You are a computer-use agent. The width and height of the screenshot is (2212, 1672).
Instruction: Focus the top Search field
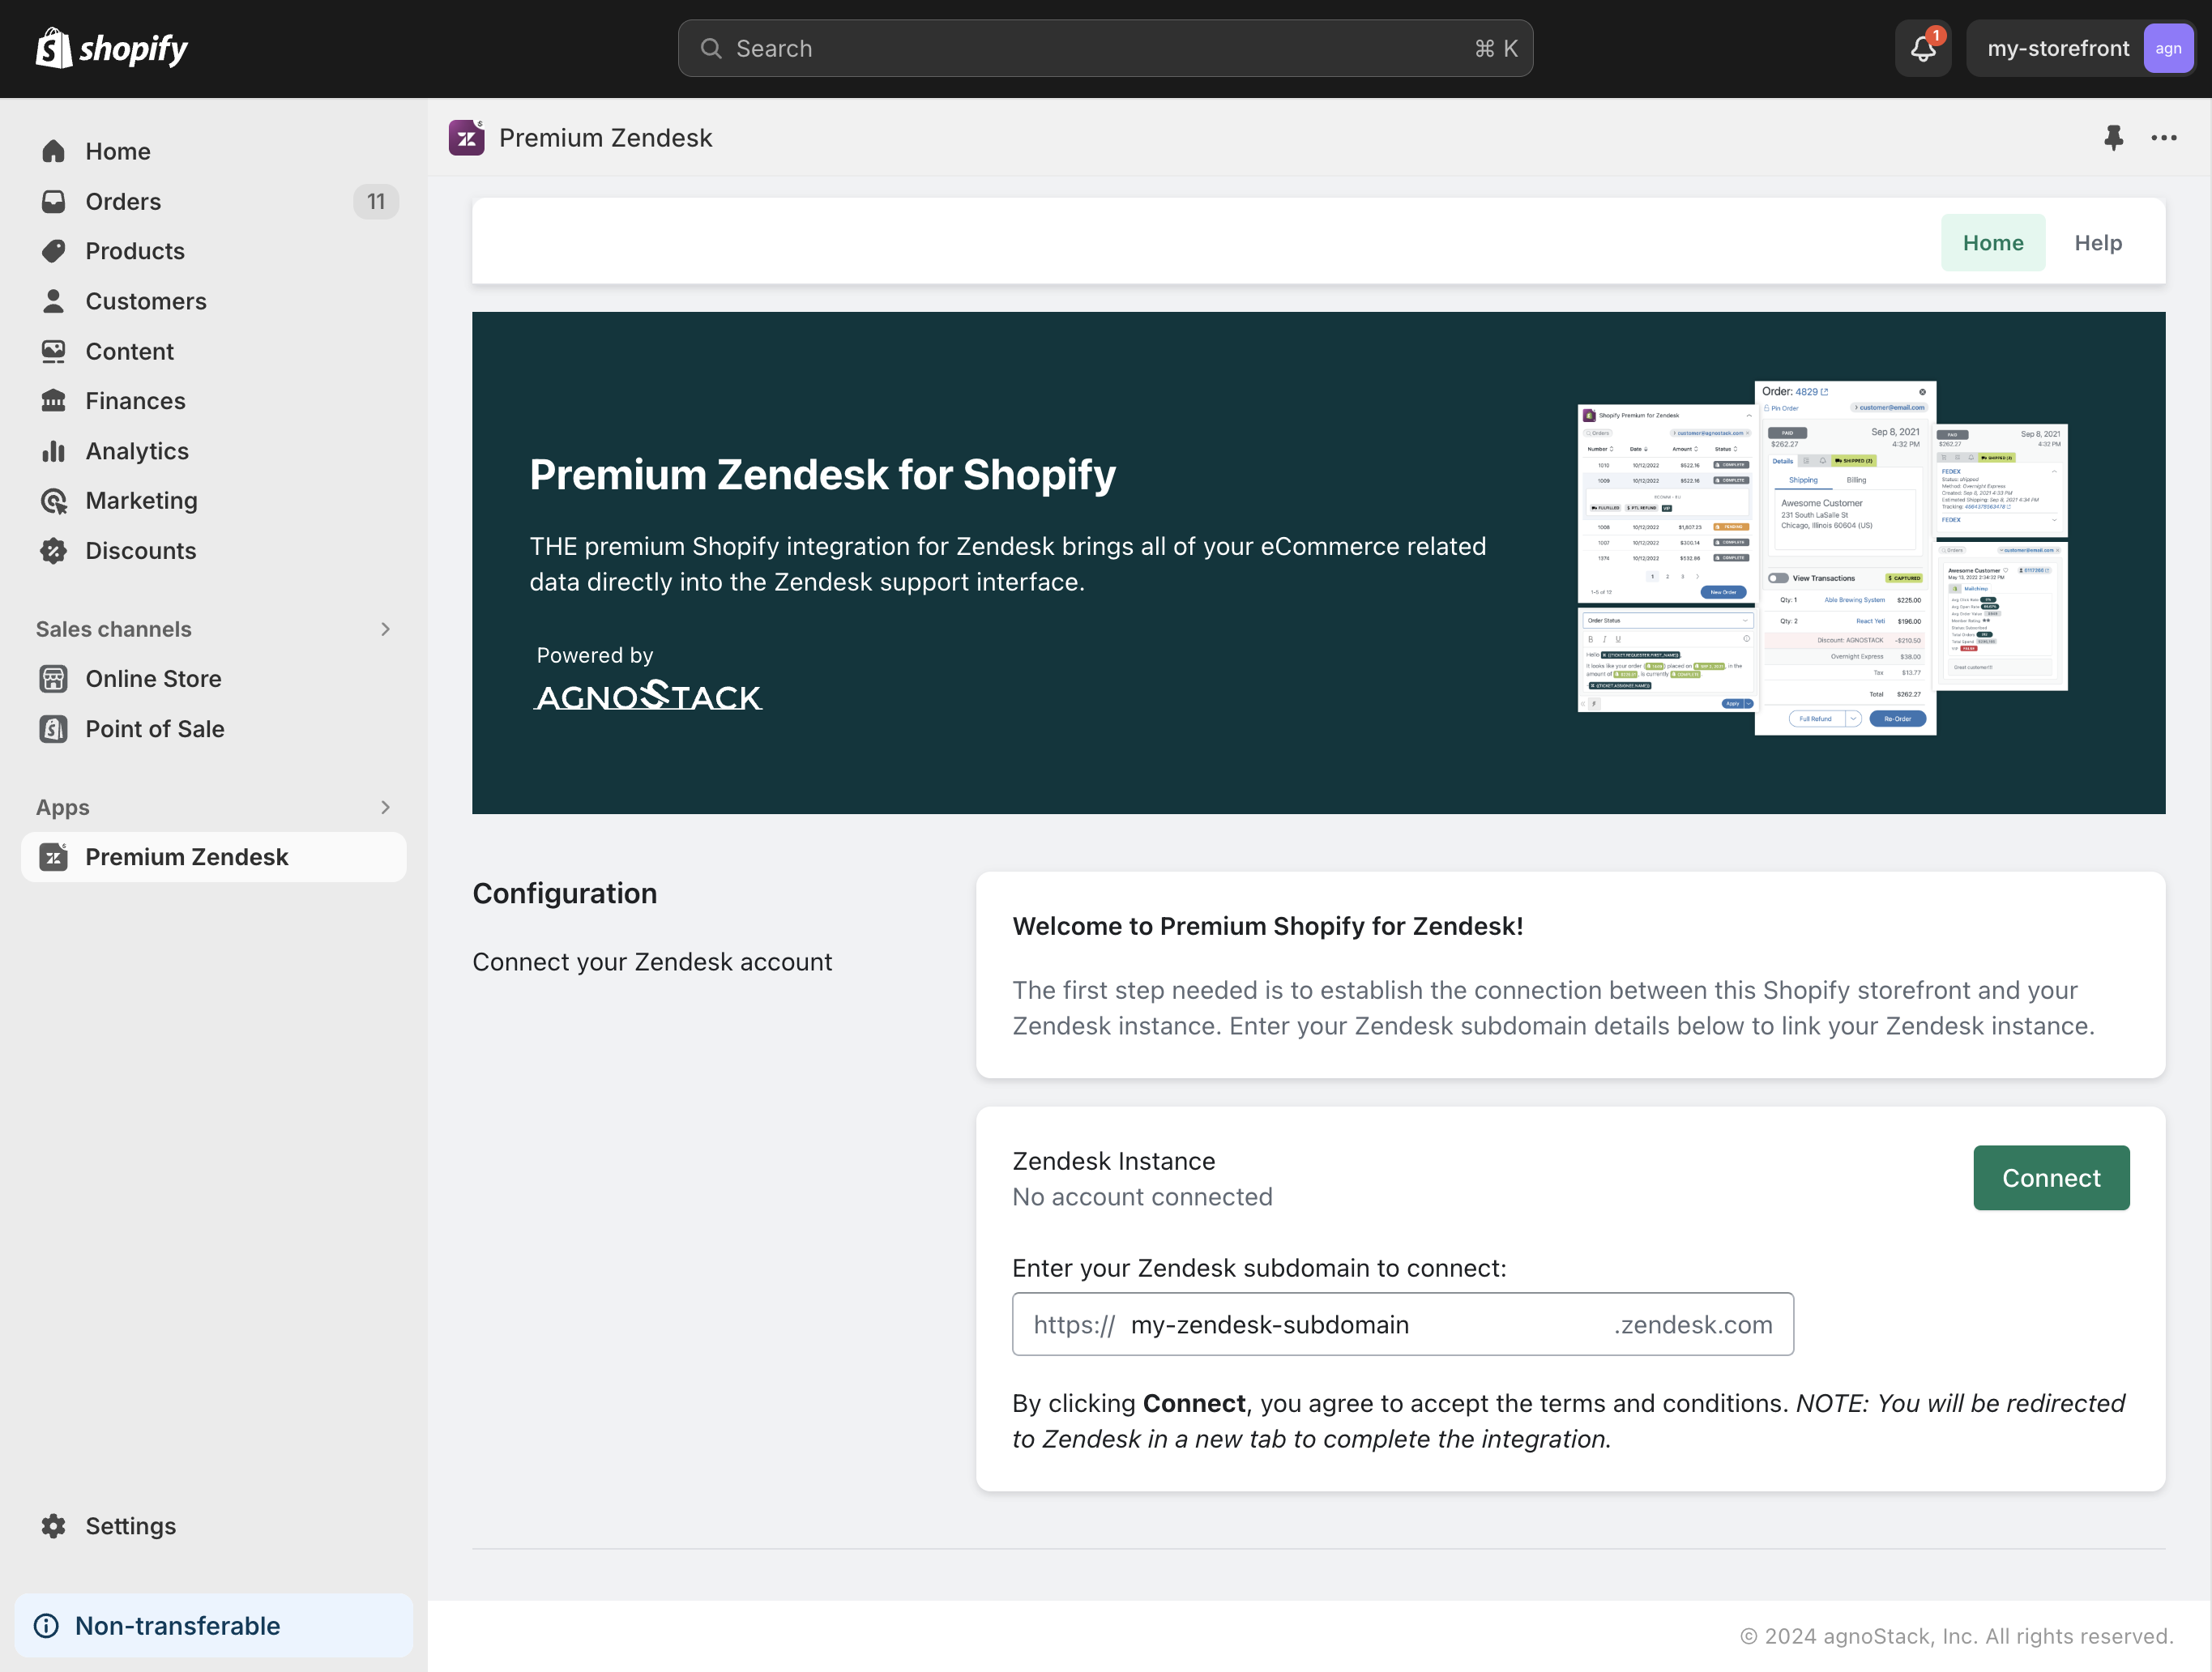tap(1105, 48)
